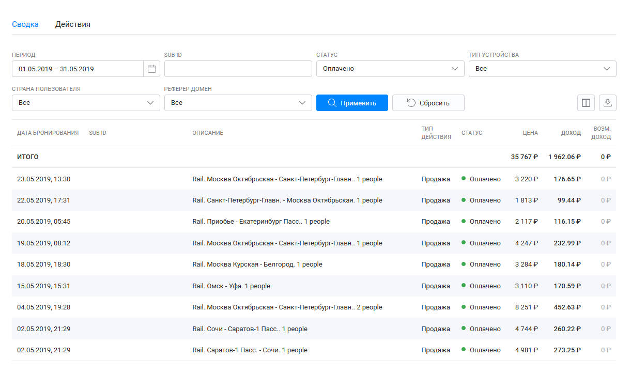This screenshot has height=374, width=630.
Task: Switch to the Действия tab
Action: (73, 24)
